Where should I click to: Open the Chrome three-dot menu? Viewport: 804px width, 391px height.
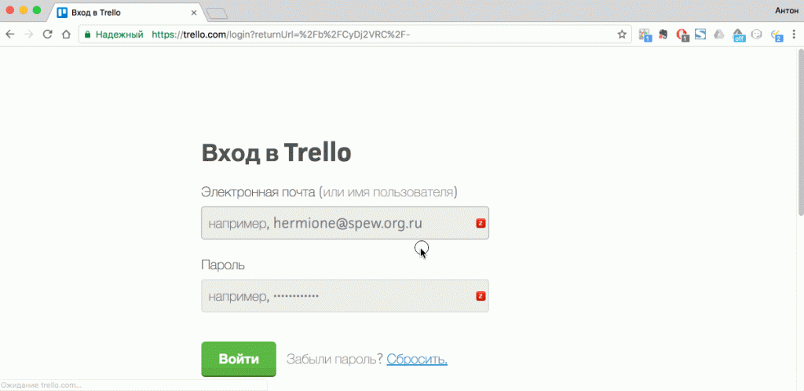pos(794,35)
